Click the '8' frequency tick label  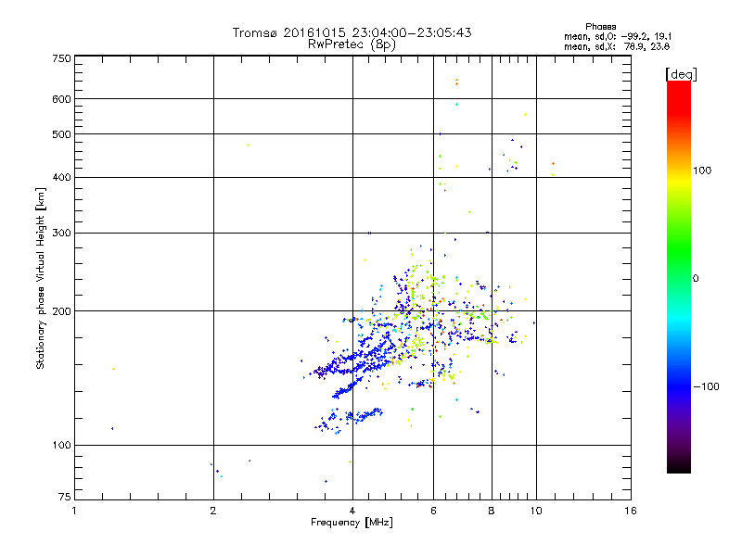[492, 511]
